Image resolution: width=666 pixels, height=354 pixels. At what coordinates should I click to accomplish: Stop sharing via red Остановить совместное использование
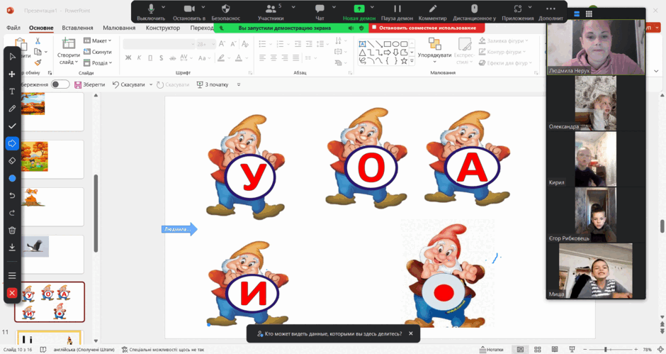[x=427, y=28]
